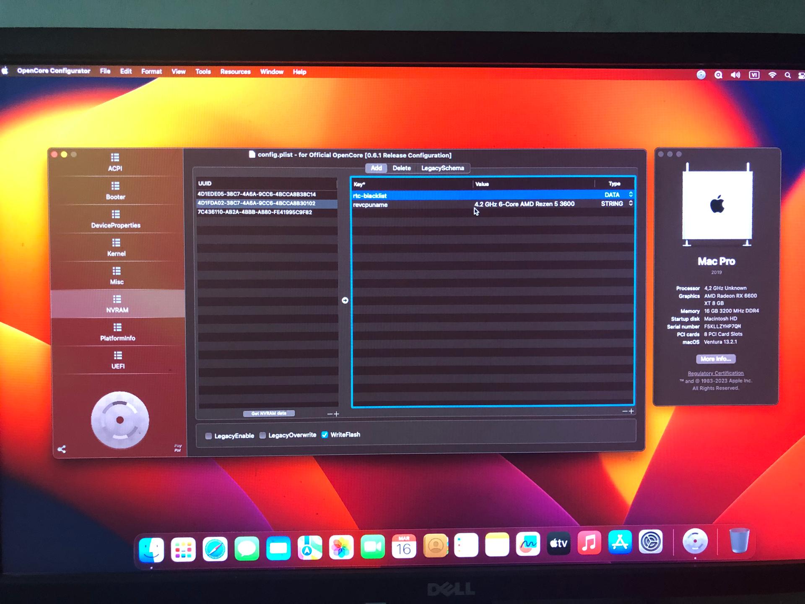
Task: Open Contacts from the Dock
Action: point(436,546)
